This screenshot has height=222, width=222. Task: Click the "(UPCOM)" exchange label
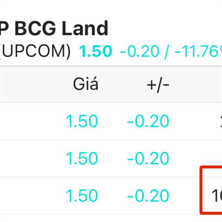[x=35, y=52]
